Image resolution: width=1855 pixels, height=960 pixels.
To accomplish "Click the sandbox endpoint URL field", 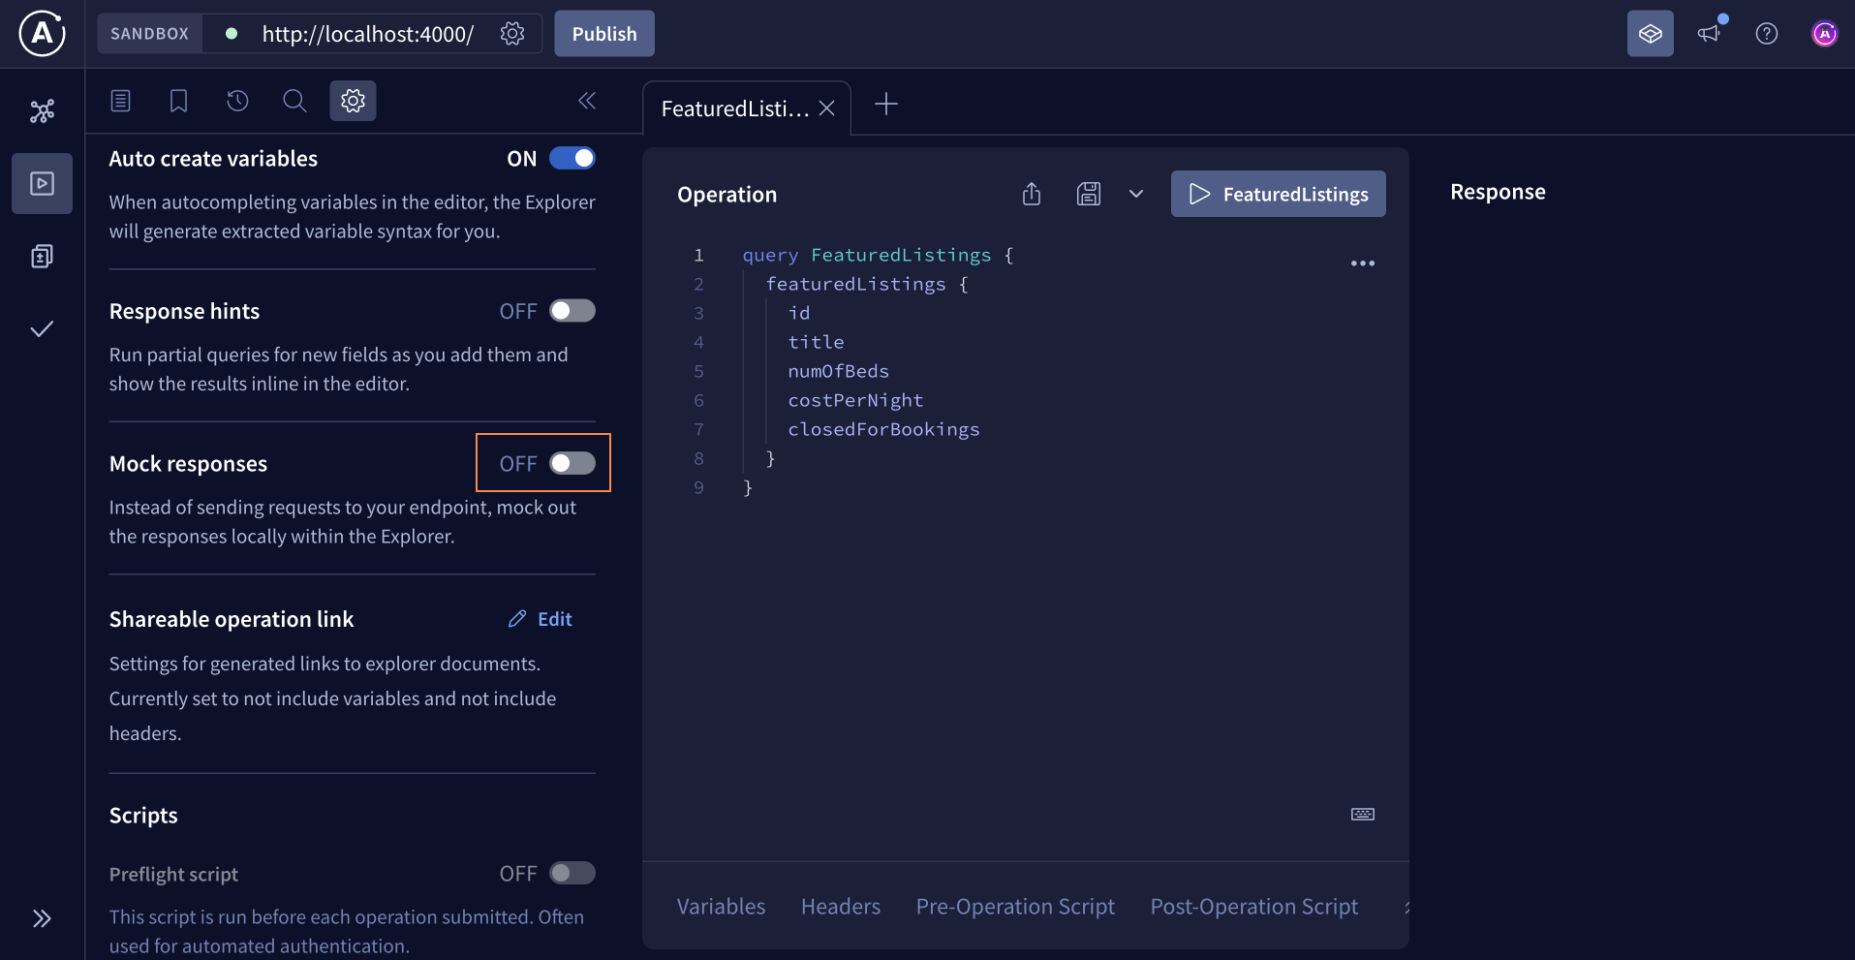I will 367,34.
